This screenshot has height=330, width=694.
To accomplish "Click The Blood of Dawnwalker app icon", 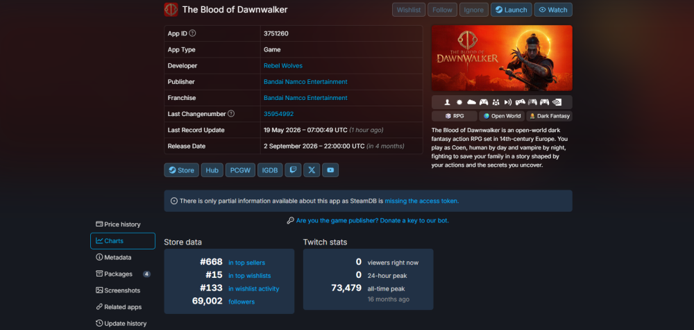I will 171,9.
